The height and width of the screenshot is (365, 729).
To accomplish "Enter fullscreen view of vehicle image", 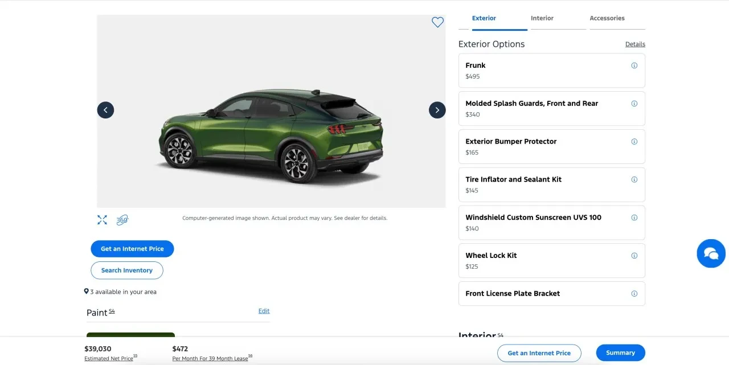I will click(x=102, y=219).
